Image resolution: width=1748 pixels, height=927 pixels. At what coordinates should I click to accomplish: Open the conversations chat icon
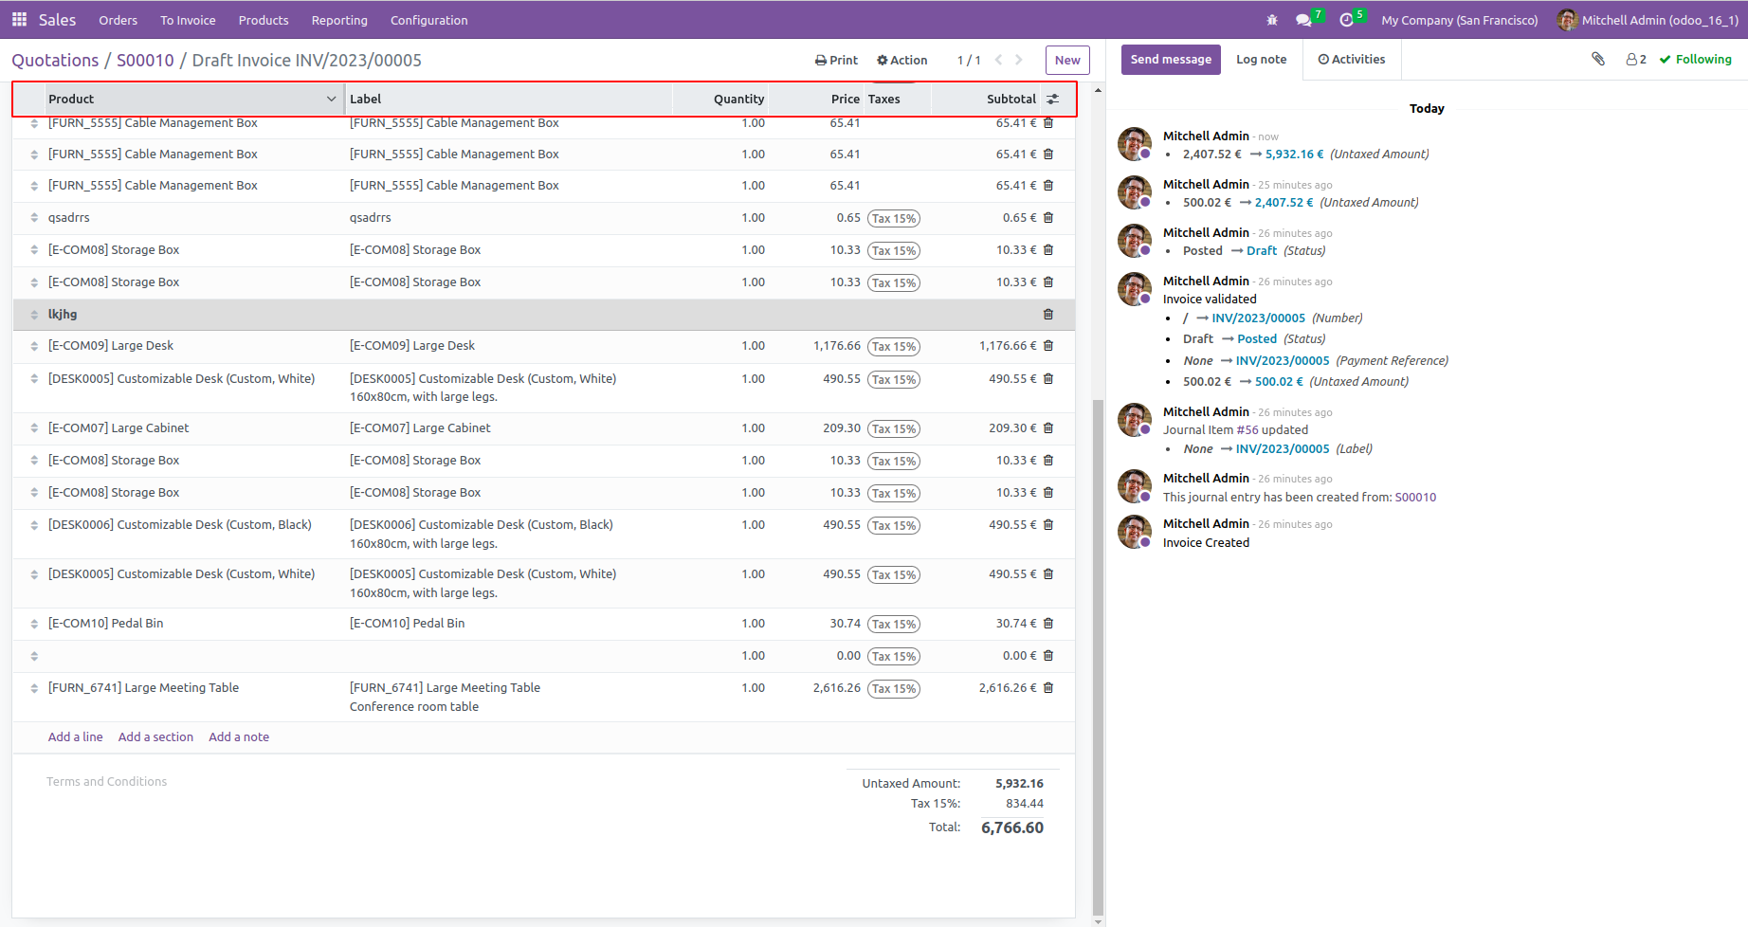[x=1304, y=20]
